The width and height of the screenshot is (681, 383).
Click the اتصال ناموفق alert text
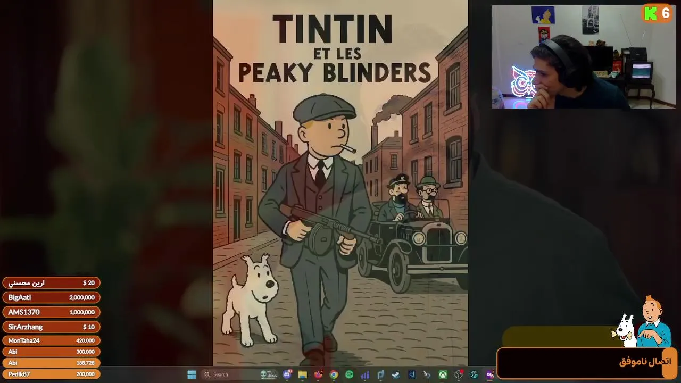click(x=645, y=362)
